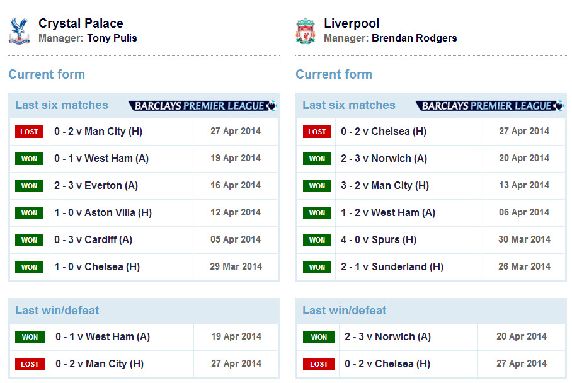Click Barclays Premier League logo under Liverpool
This screenshot has height=383, width=572.
click(x=490, y=106)
